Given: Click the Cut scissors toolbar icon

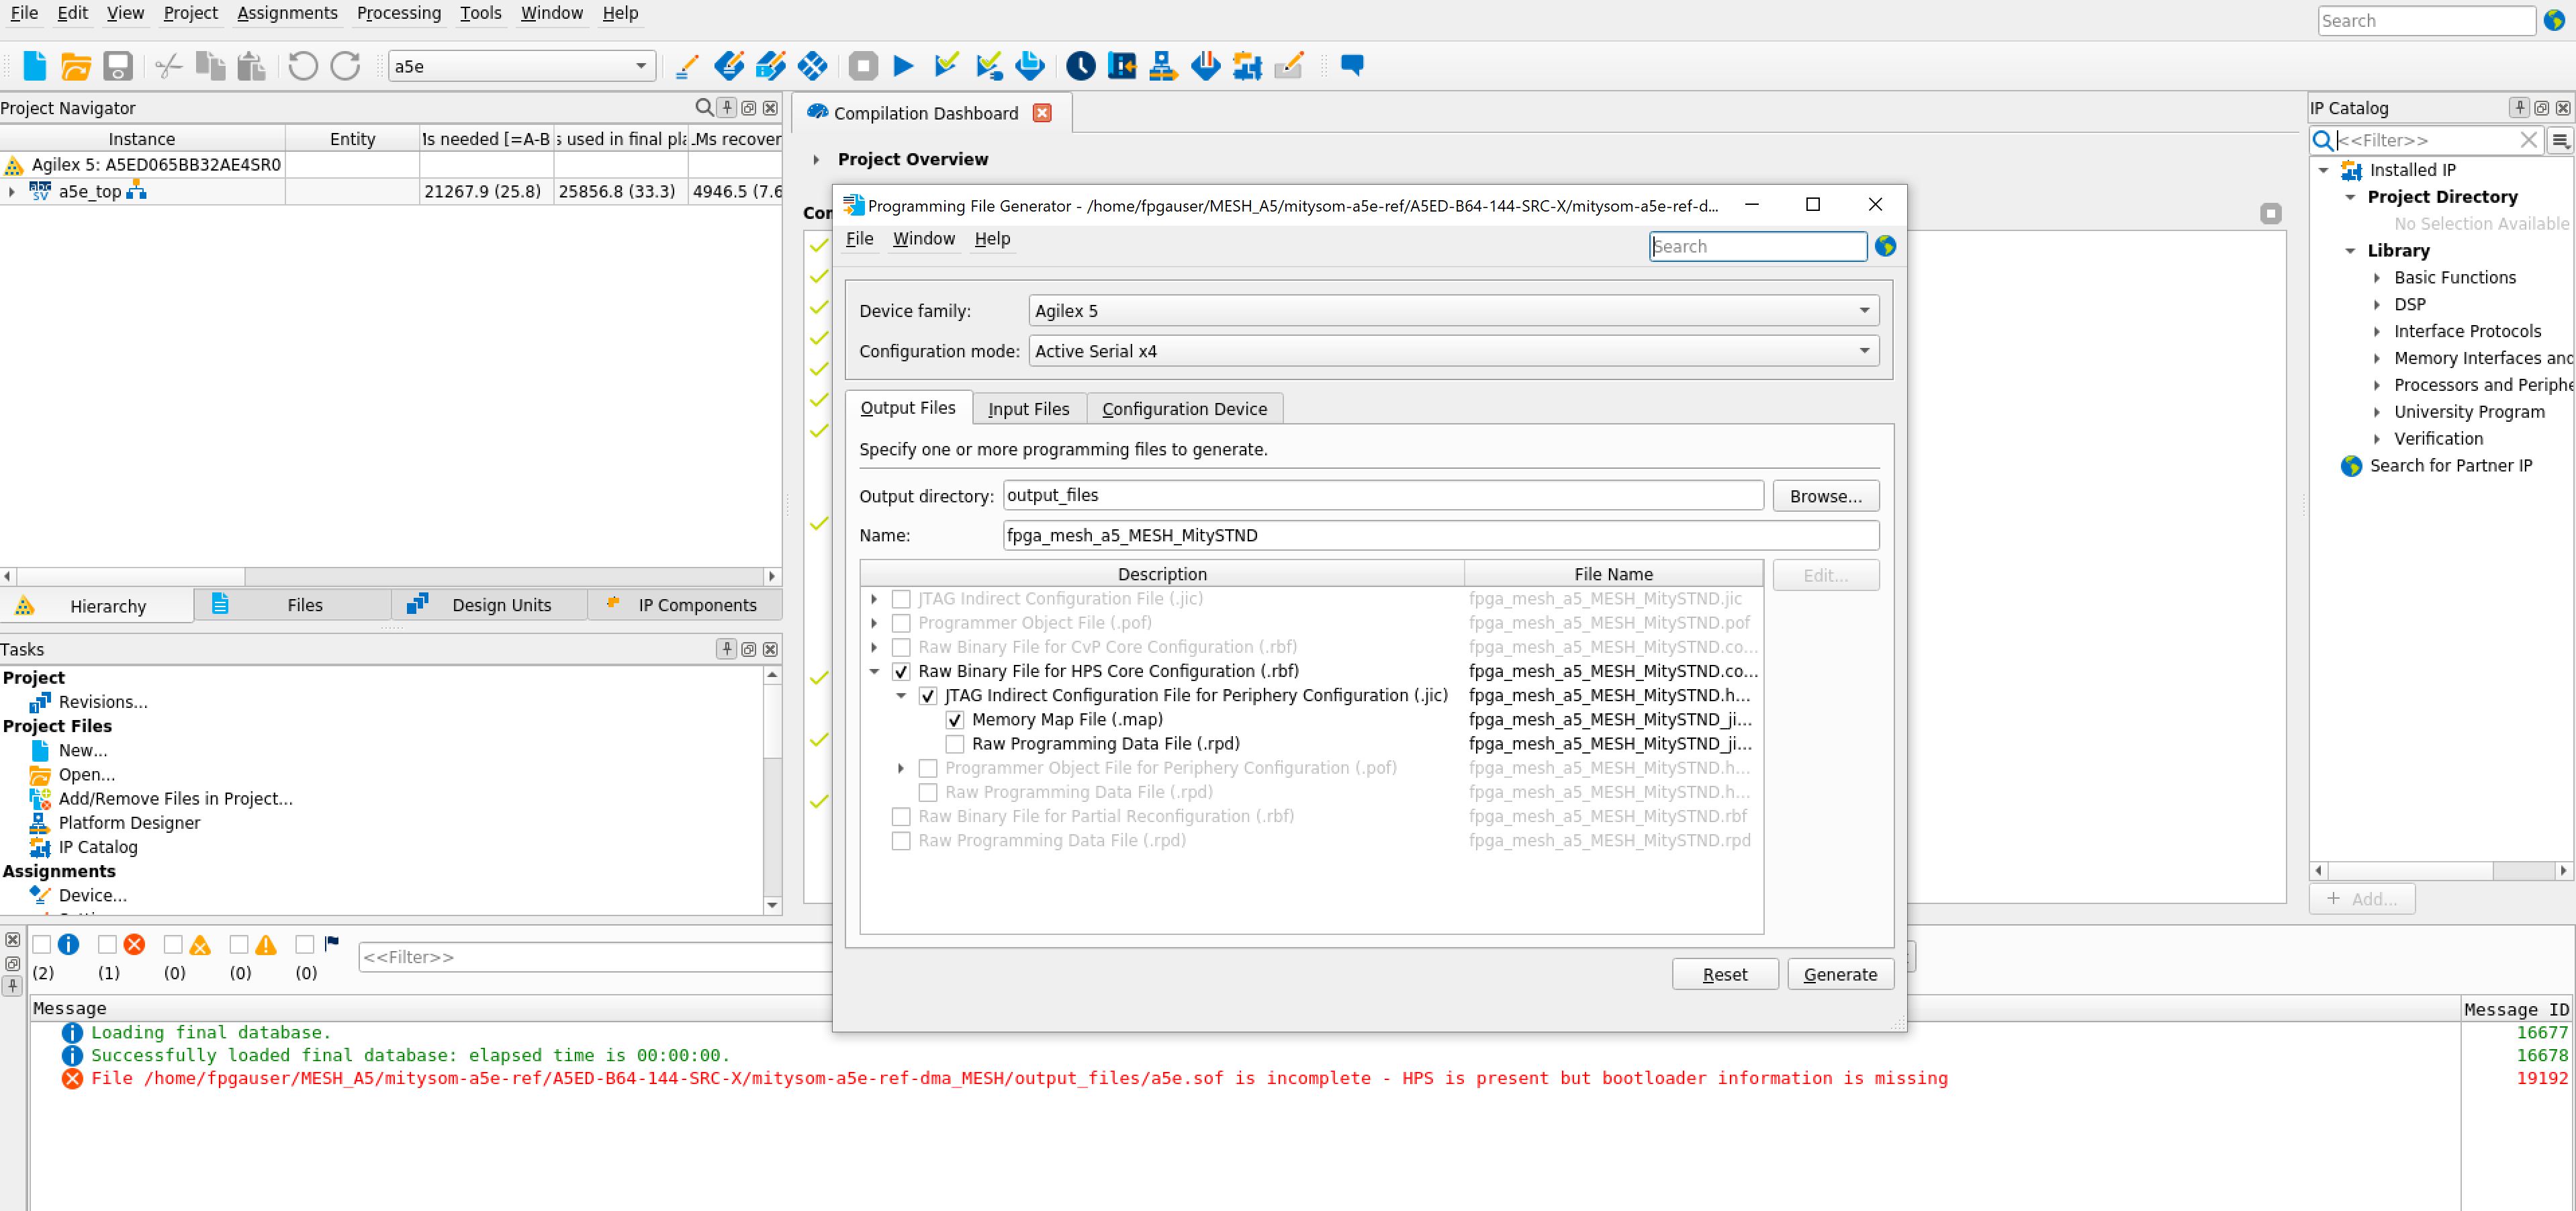Looking at the screenshot, I should click(x=168, y=66).
